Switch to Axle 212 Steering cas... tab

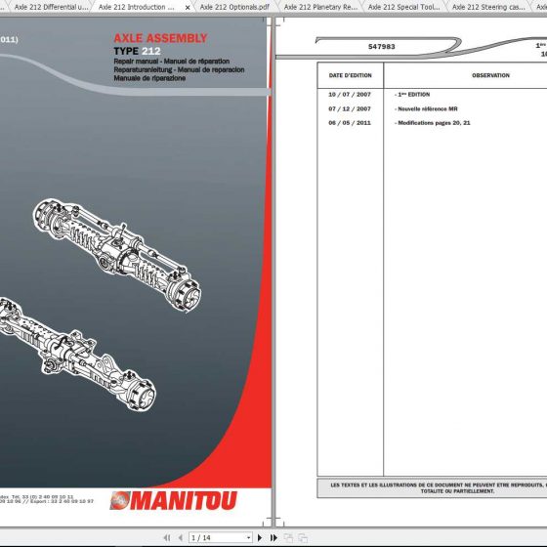(488, 7)
